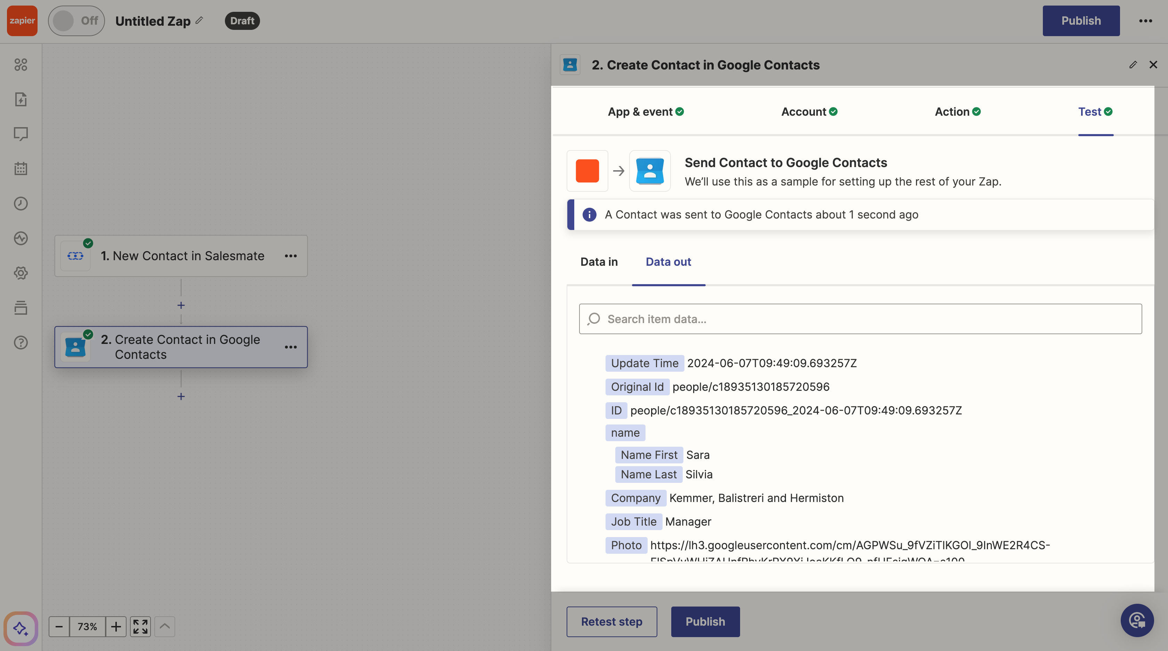Open the comments sidebar icon
This screenshot has height=651, width=1168.
pyautogui.click(x=21, y=134)
